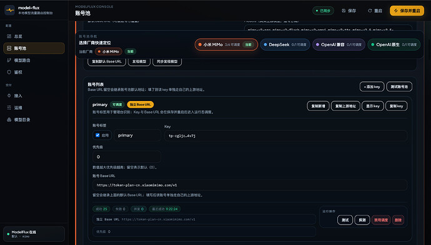Select the OpenAI 兼容 vendor pill
Screen dimensions: 431x245
coord(339,44)
